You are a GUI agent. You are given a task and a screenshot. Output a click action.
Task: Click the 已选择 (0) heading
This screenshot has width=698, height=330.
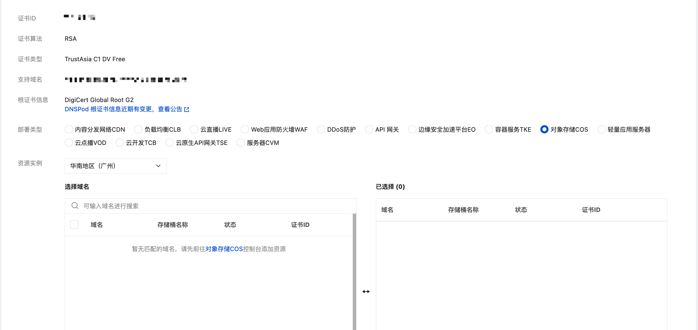click(x=390, y=186)
